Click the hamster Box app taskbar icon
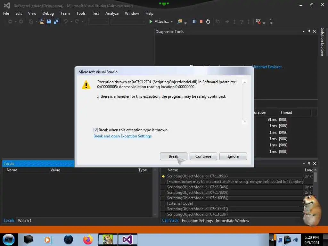 108,240
